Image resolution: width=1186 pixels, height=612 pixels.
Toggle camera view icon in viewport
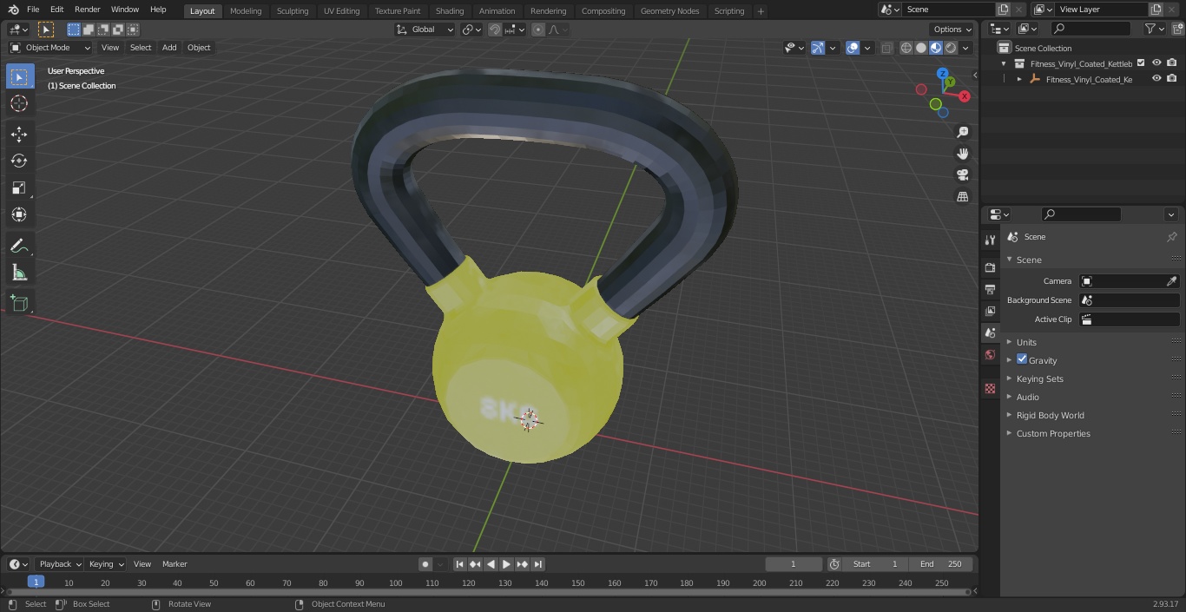tap(963, 175)
